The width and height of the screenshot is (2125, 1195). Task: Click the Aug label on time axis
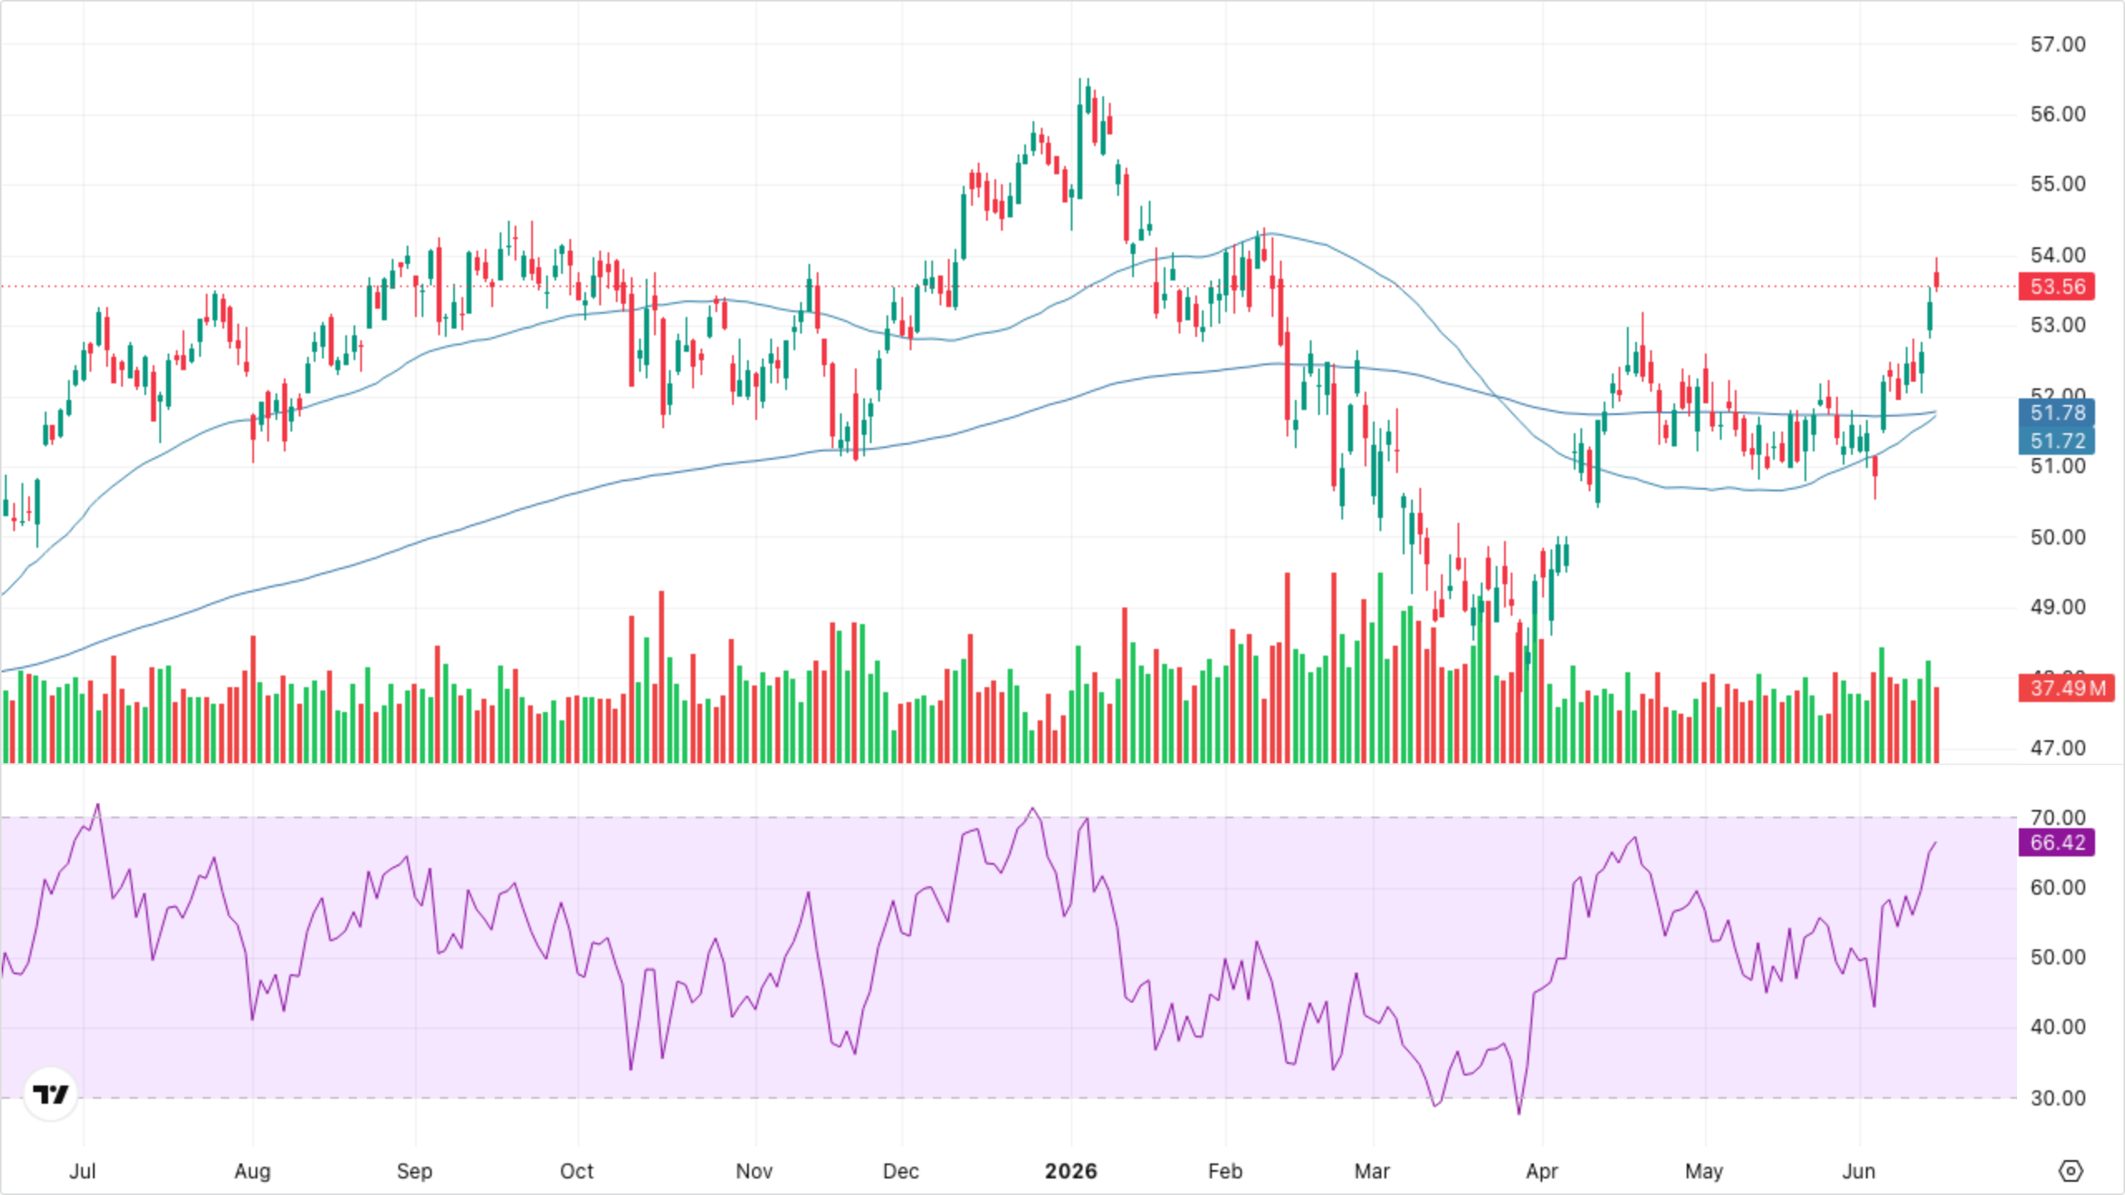point(252,1171)
